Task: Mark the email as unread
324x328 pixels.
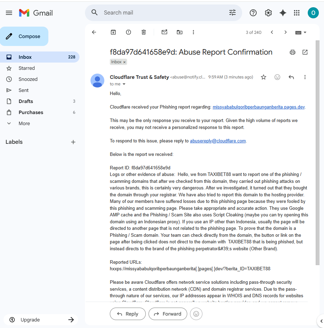Action: point(164,32)
